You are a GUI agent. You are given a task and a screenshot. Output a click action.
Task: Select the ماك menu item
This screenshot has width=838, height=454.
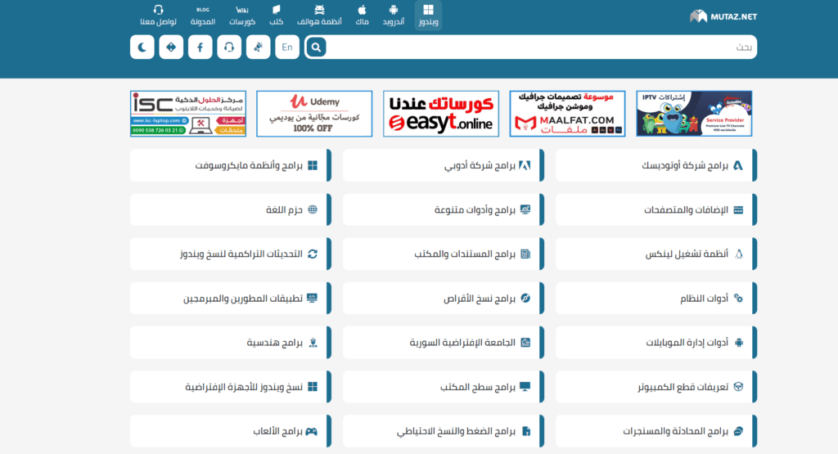click(x=362, y=15)
